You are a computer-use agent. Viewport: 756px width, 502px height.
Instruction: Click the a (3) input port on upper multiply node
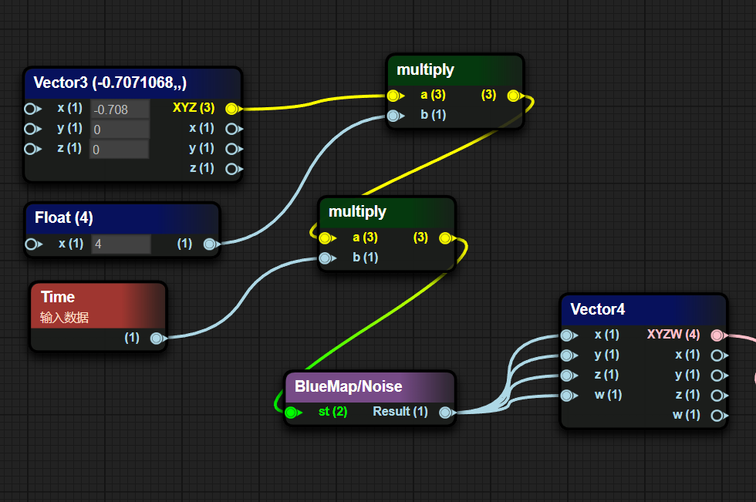pyautogui.click(x=393, y=96)
